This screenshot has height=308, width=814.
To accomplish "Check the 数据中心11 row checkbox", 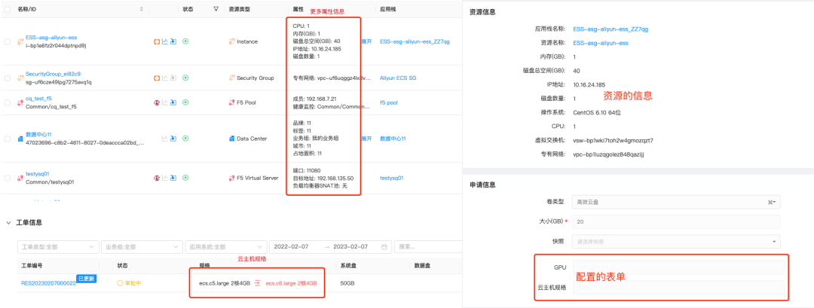I will (8, 139).
